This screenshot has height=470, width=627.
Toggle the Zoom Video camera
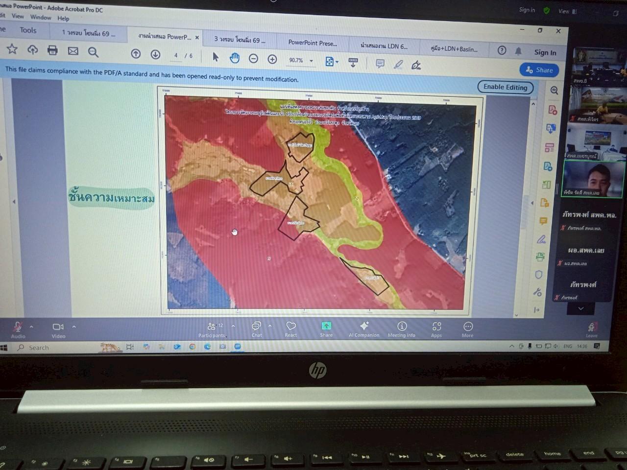tap(58, 328)
